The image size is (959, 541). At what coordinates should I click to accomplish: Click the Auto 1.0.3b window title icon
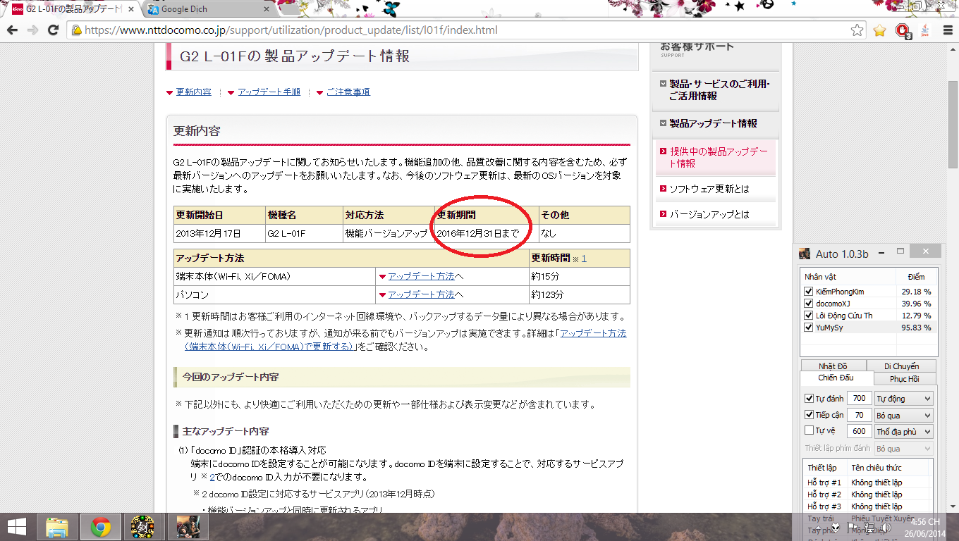[805, 254]
